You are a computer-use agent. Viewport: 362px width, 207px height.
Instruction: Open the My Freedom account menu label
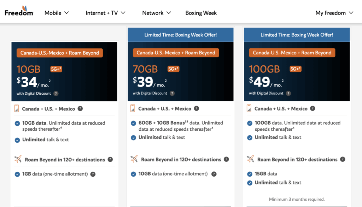pos(331,13)
